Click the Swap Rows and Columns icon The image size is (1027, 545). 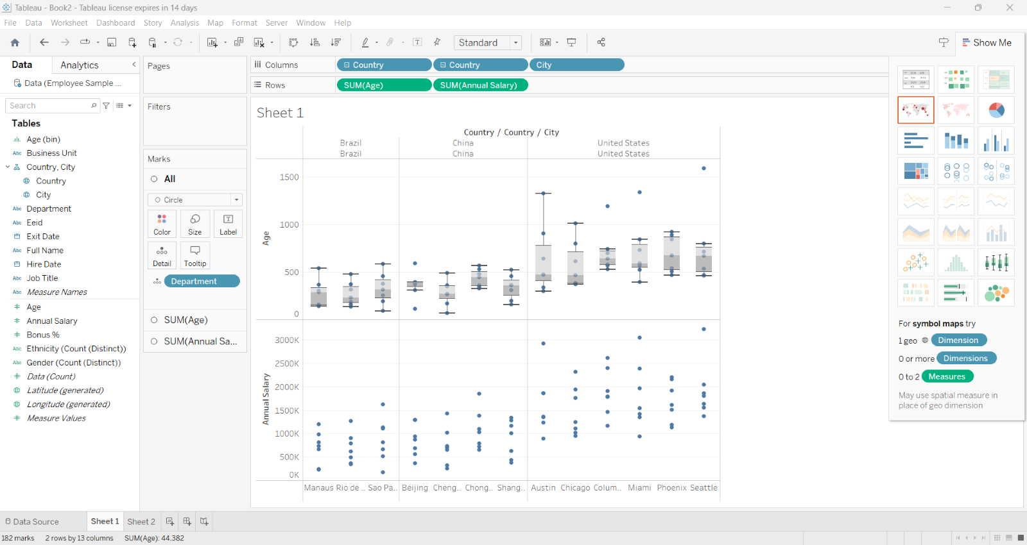pos(293,42)
